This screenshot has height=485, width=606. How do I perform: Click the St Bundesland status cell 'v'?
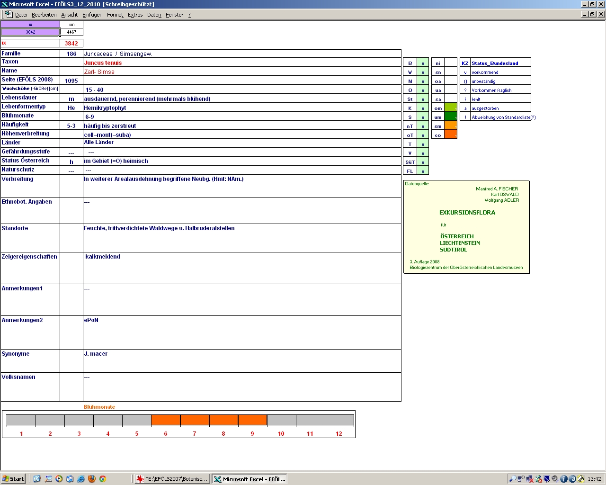(x=423, y=99)
